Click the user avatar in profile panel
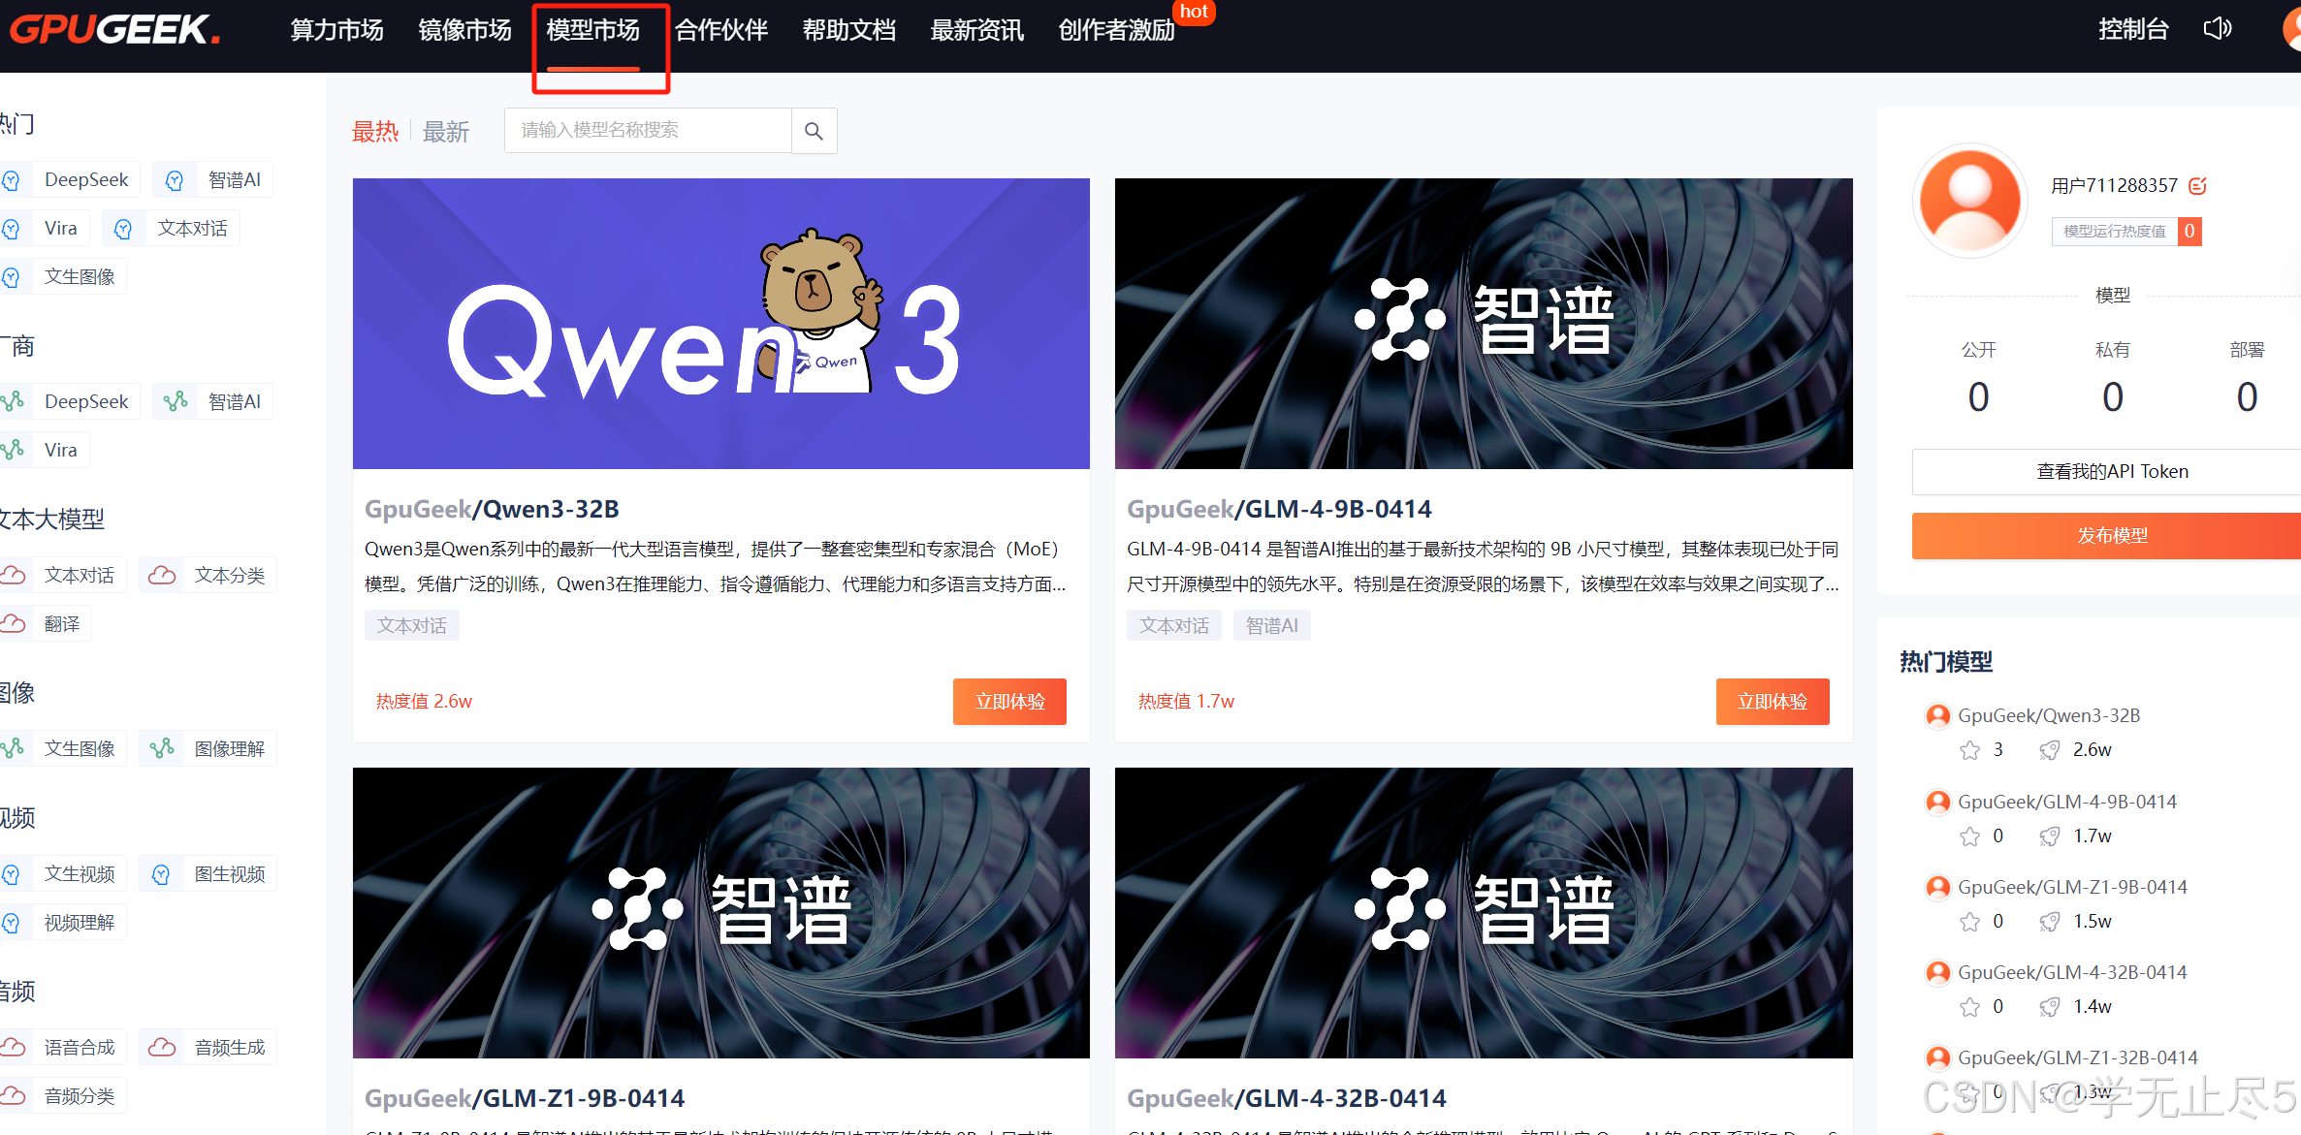The height and width of the screenshot is (1135, 2301). click(x=1970, y=201)
